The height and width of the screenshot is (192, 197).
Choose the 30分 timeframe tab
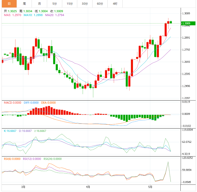[85, 4]
